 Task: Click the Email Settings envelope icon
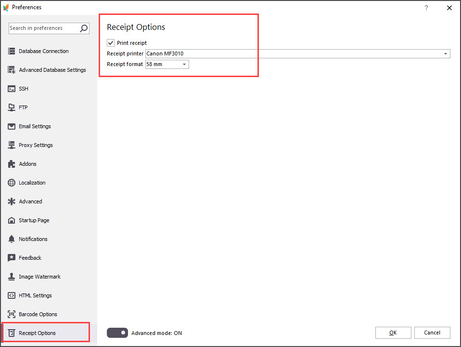coord(12,126)
